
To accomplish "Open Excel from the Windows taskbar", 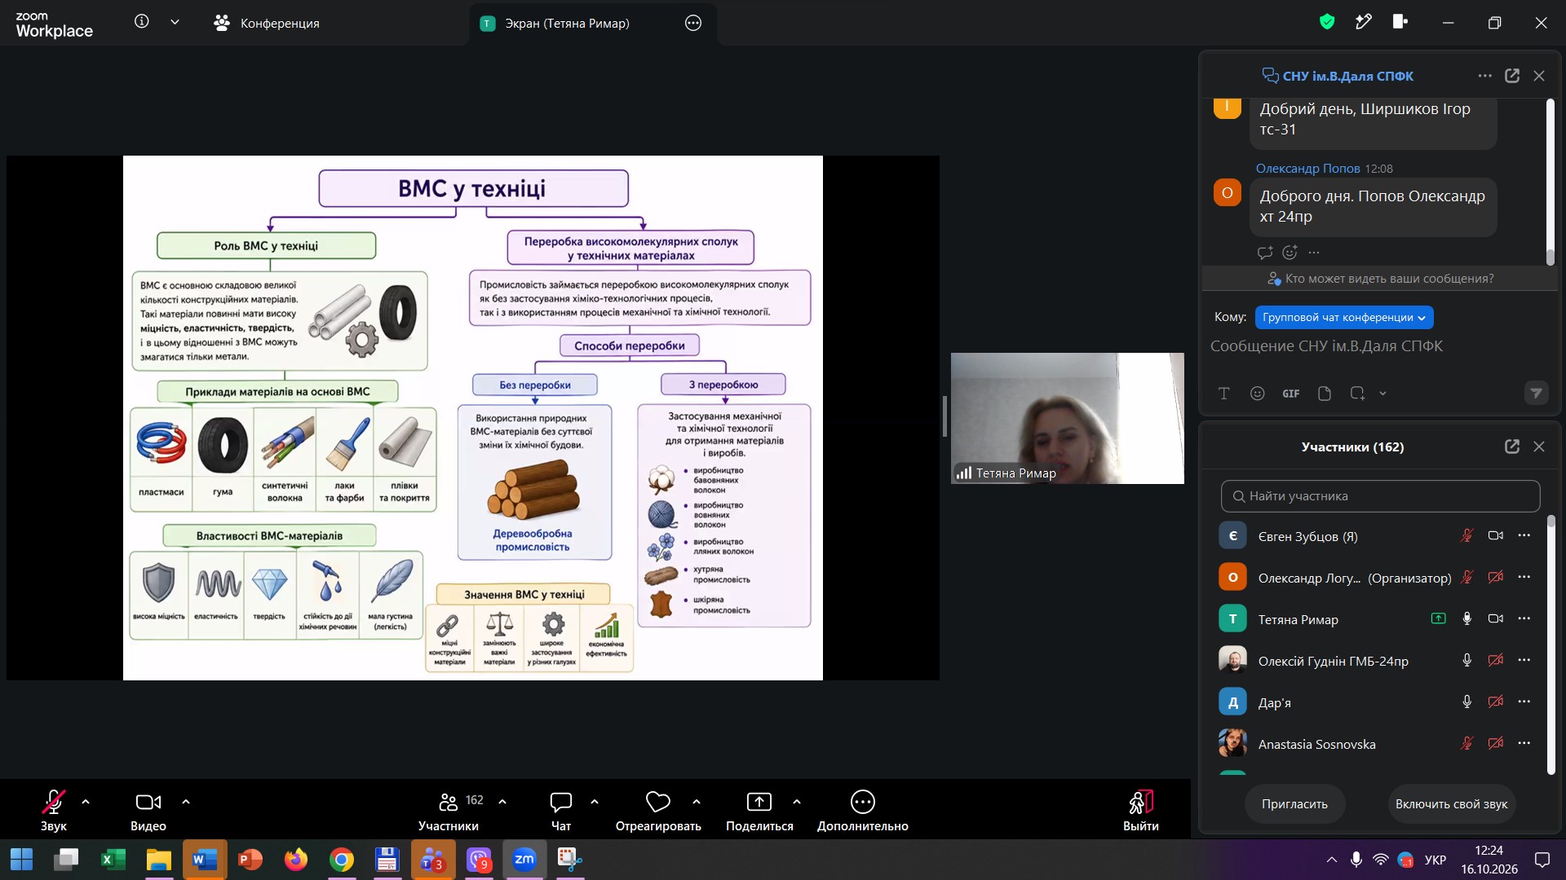I will click(x=113, y=860).
